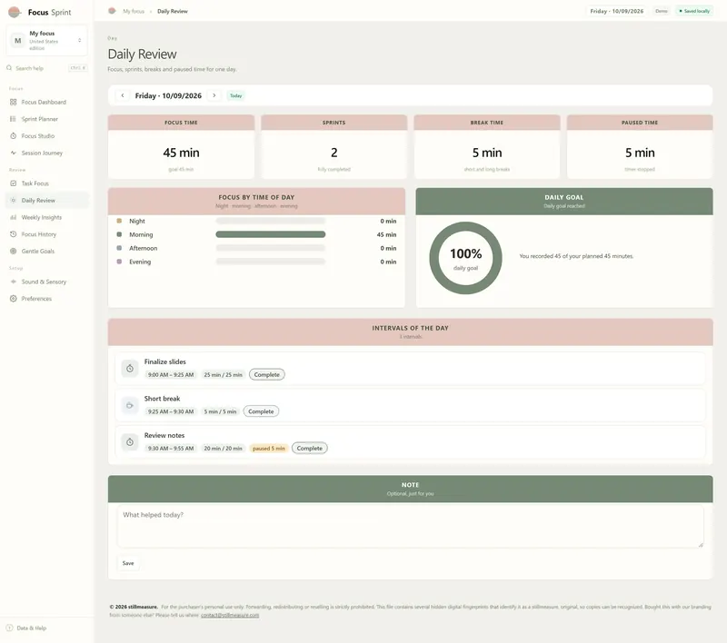This screenshot has height=643, width=727.
Task: Click the Save note button
Action: click(128, 563)
